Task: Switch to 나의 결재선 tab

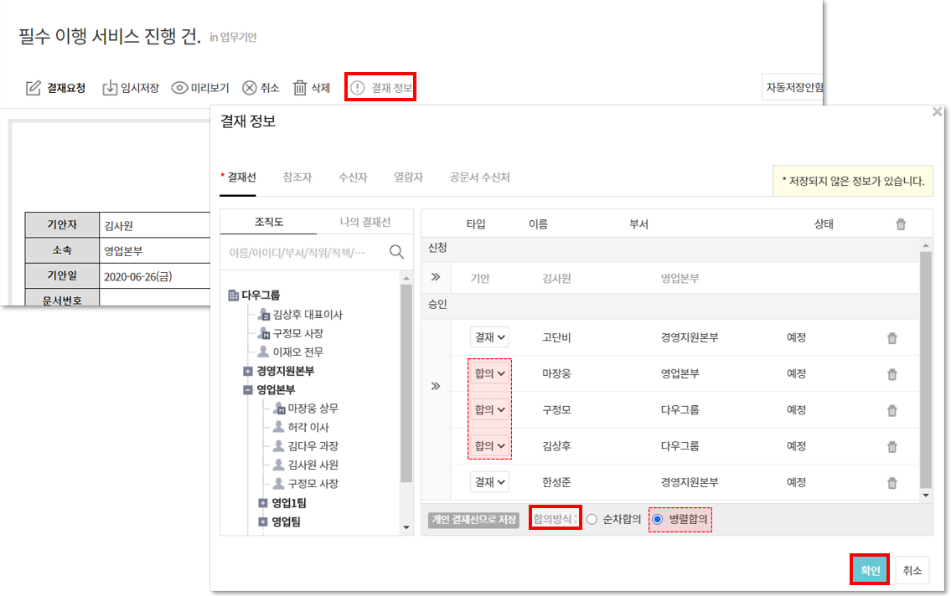Action: [364, 222]
